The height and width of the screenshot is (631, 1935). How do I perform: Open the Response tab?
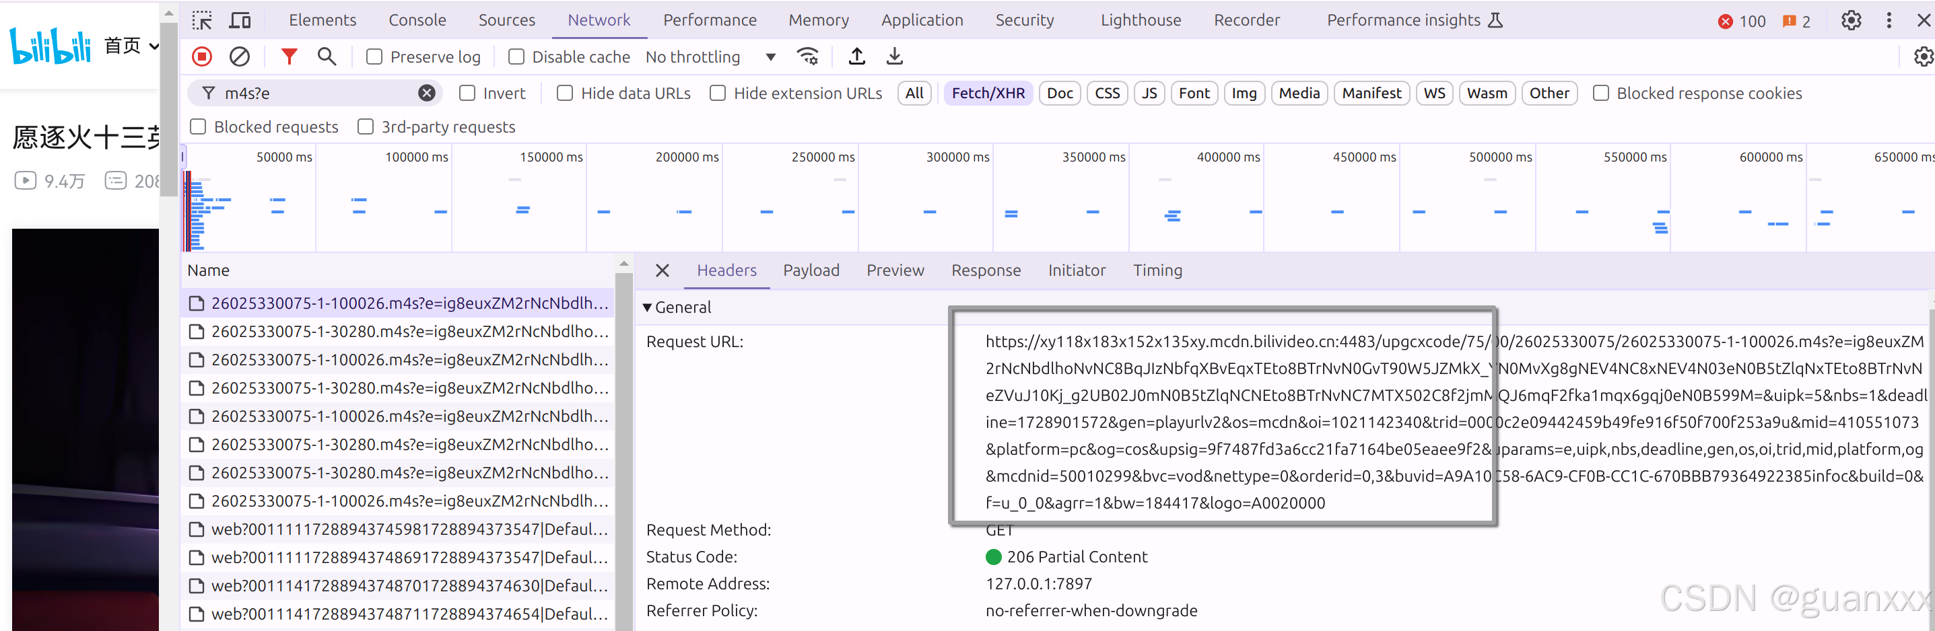986,270
